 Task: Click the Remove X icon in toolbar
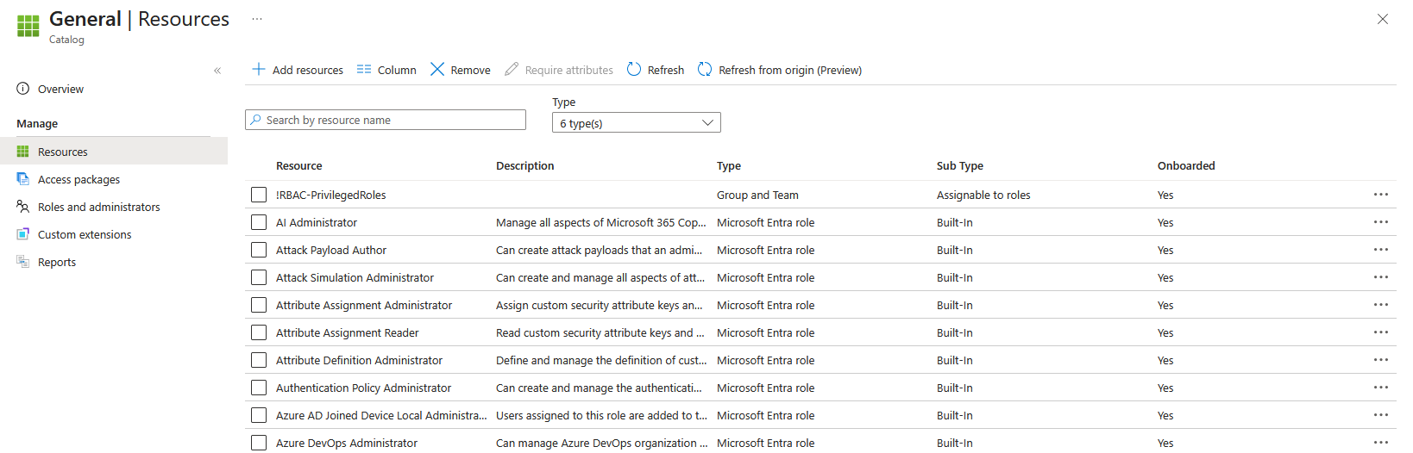[x=437, y=69]
